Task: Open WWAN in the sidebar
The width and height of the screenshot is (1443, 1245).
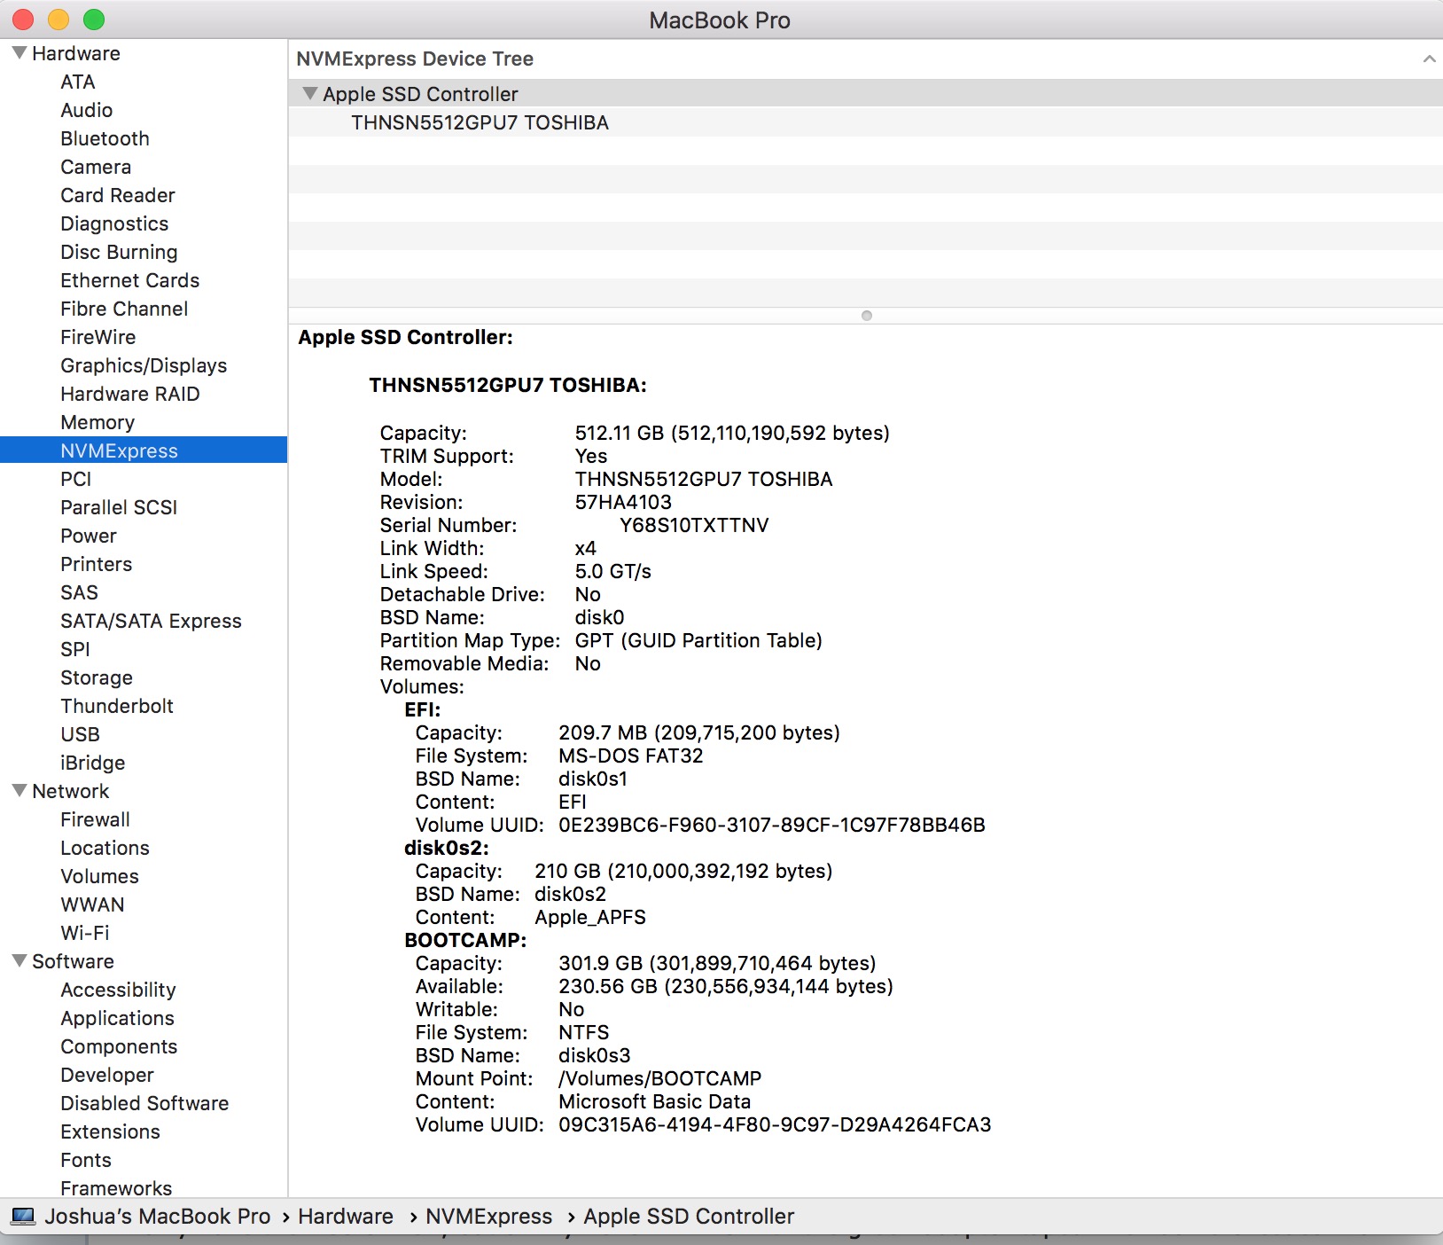Action: [x=93, y=904]
